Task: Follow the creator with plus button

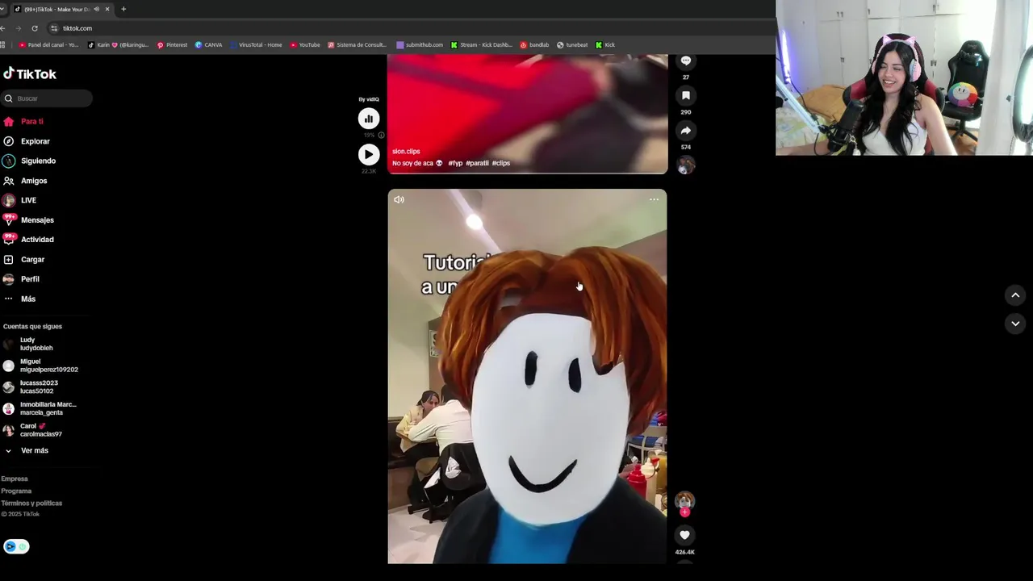Action: [x=684, y=512]
